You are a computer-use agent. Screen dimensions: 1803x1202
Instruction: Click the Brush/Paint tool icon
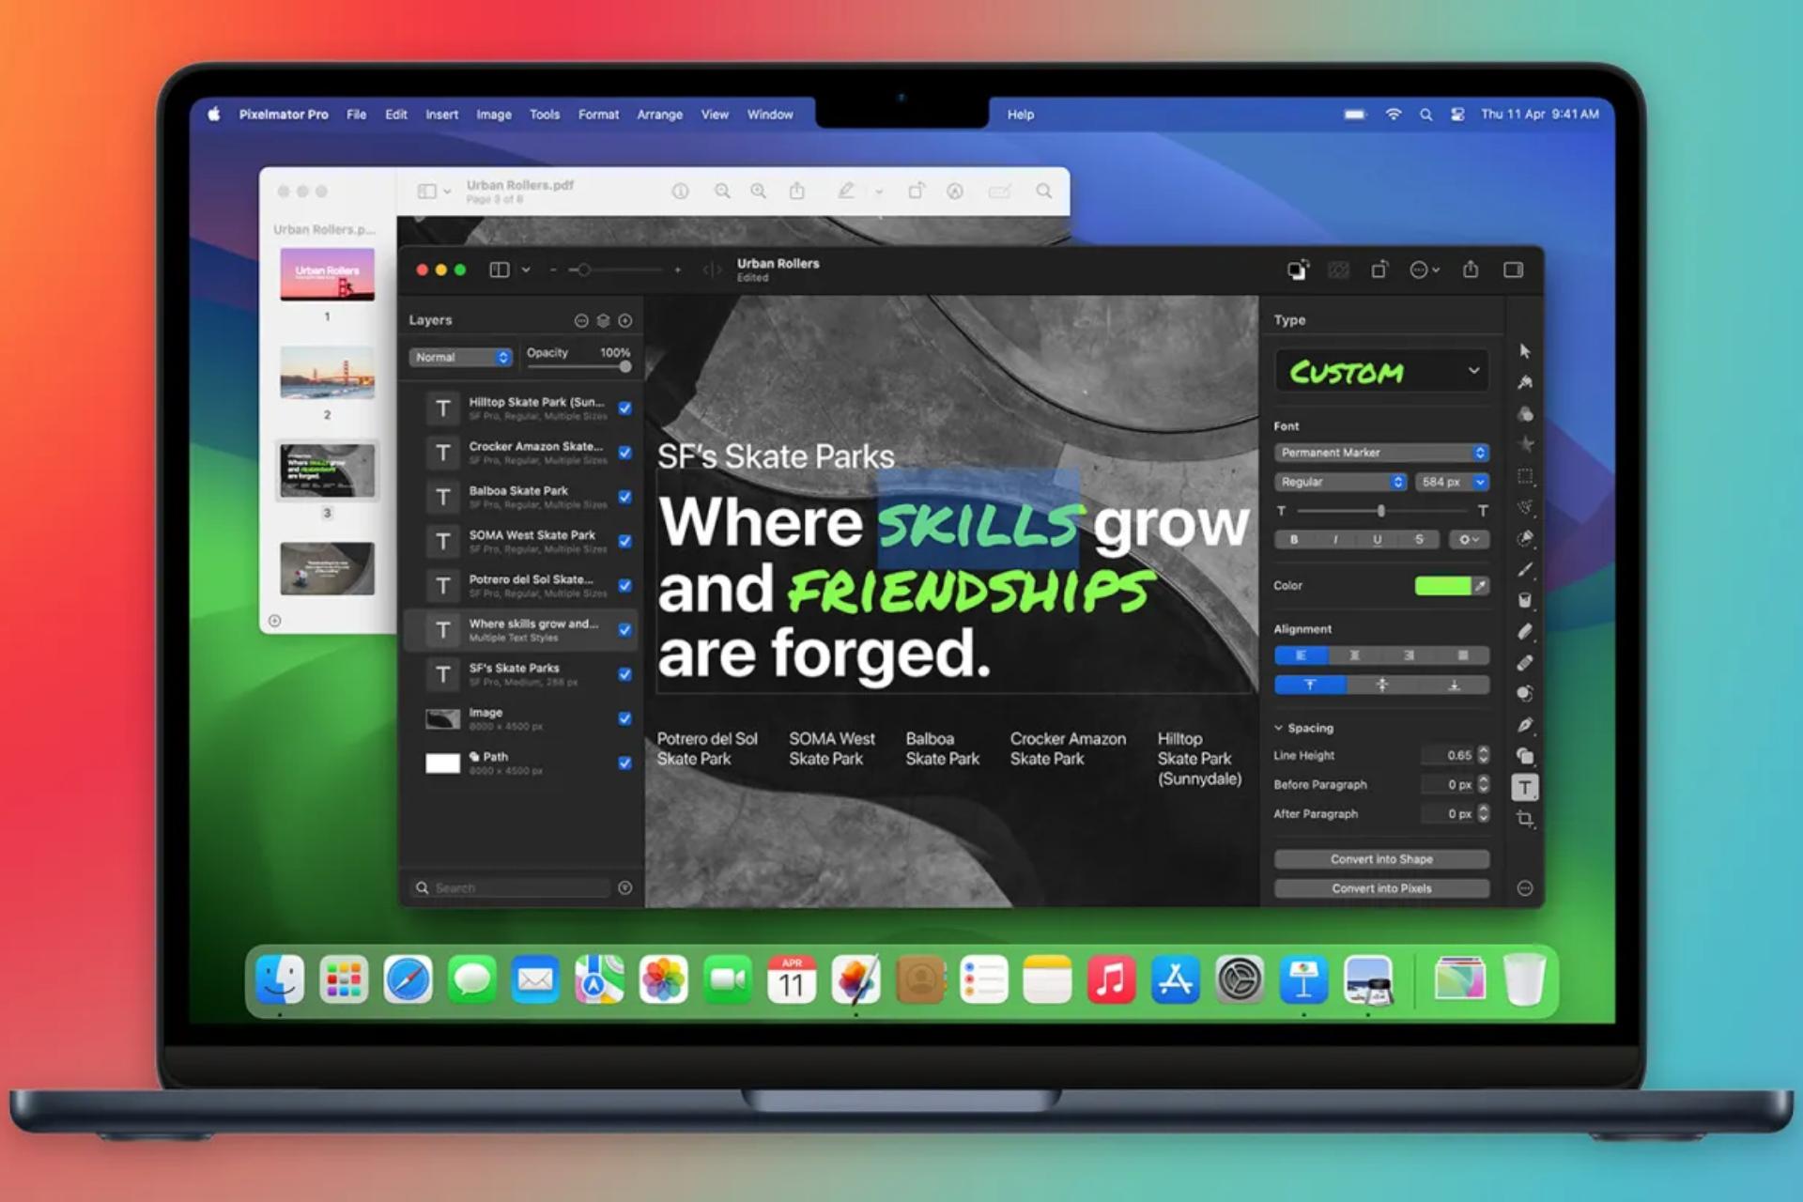click(1525, 566)
